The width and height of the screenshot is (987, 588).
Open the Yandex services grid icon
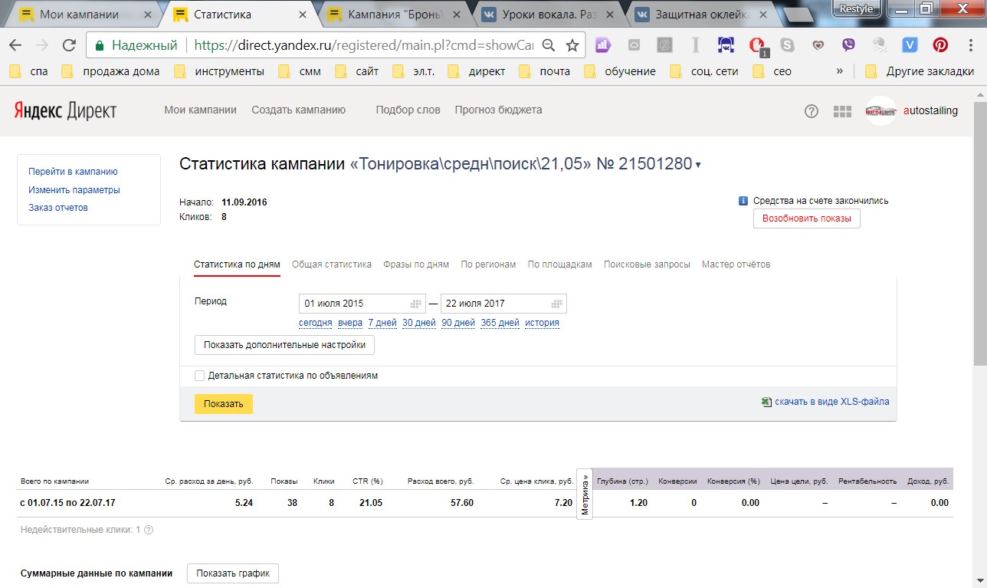click(x=842, y=111)
